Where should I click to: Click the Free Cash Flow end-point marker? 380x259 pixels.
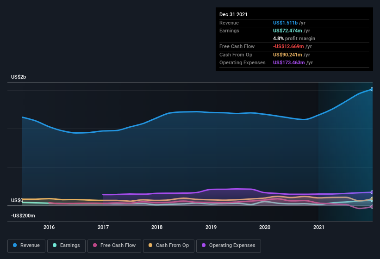tap(372, 207)
